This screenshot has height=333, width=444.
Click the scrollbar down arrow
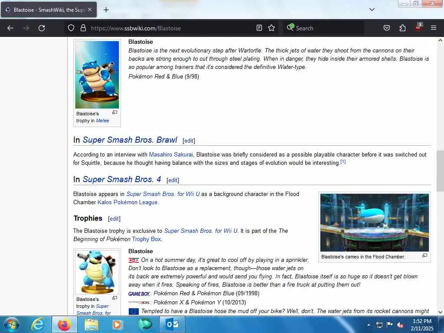click(x=440, y=312)
